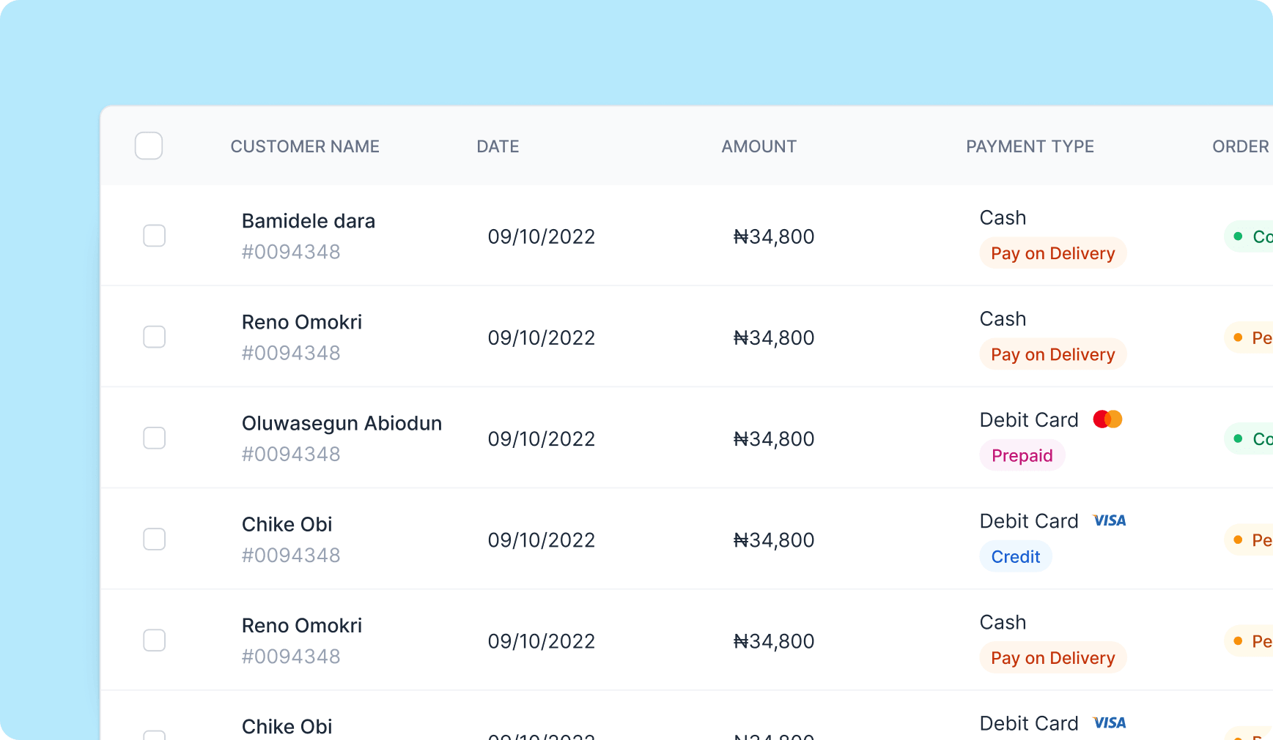
Task: Click the ₦34,800 amount for Bamidele dara
Action: point(774,236)
